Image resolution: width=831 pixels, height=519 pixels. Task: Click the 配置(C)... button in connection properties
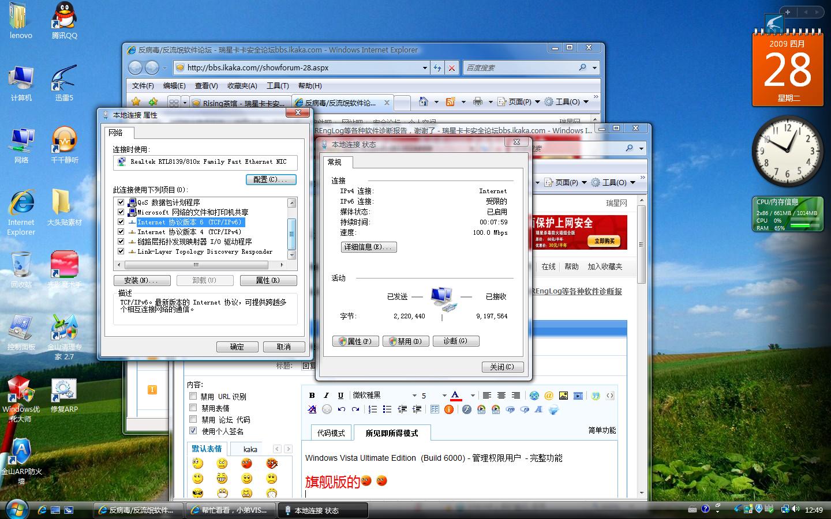click(x=271, y=179)
